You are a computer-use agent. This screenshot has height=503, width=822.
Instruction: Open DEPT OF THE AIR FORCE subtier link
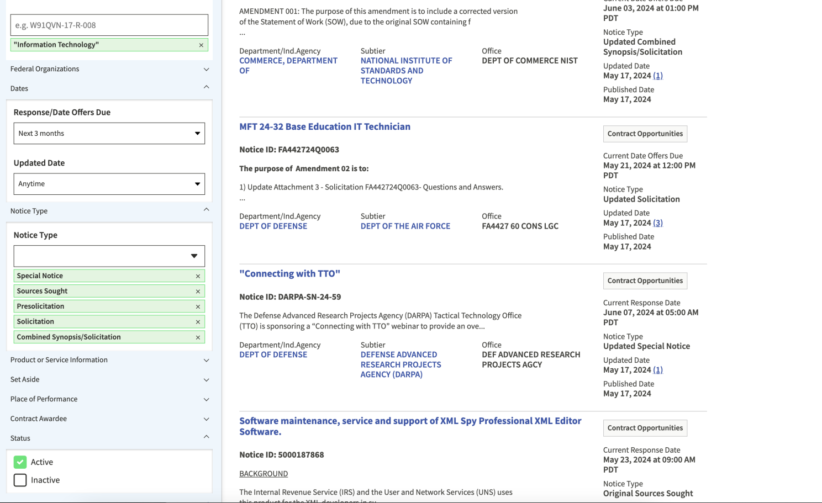pos(405,226)
